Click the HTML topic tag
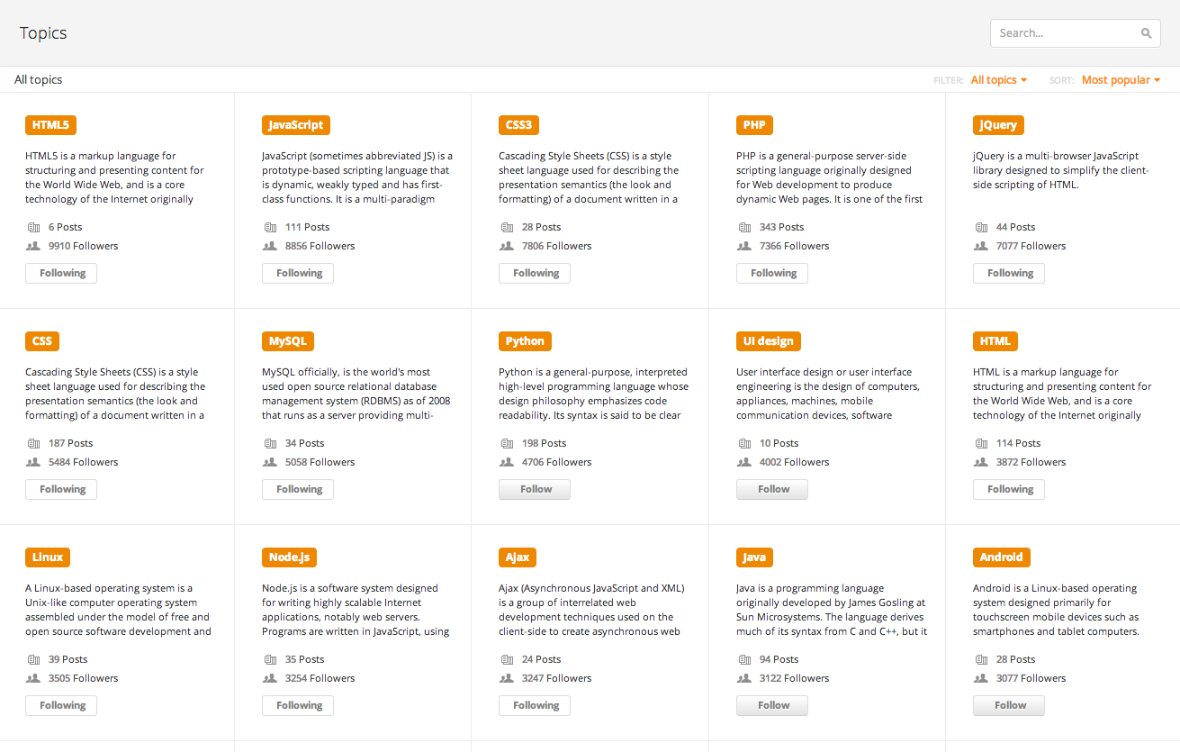Viewport: 1180px width, 752px height. pos(995,341)
